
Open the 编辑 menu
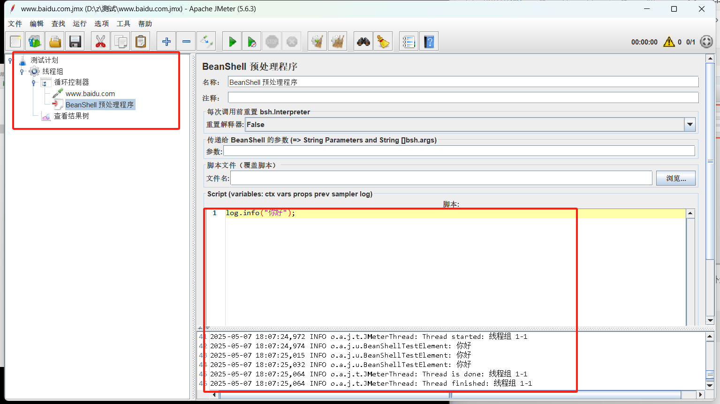[37, 24]
